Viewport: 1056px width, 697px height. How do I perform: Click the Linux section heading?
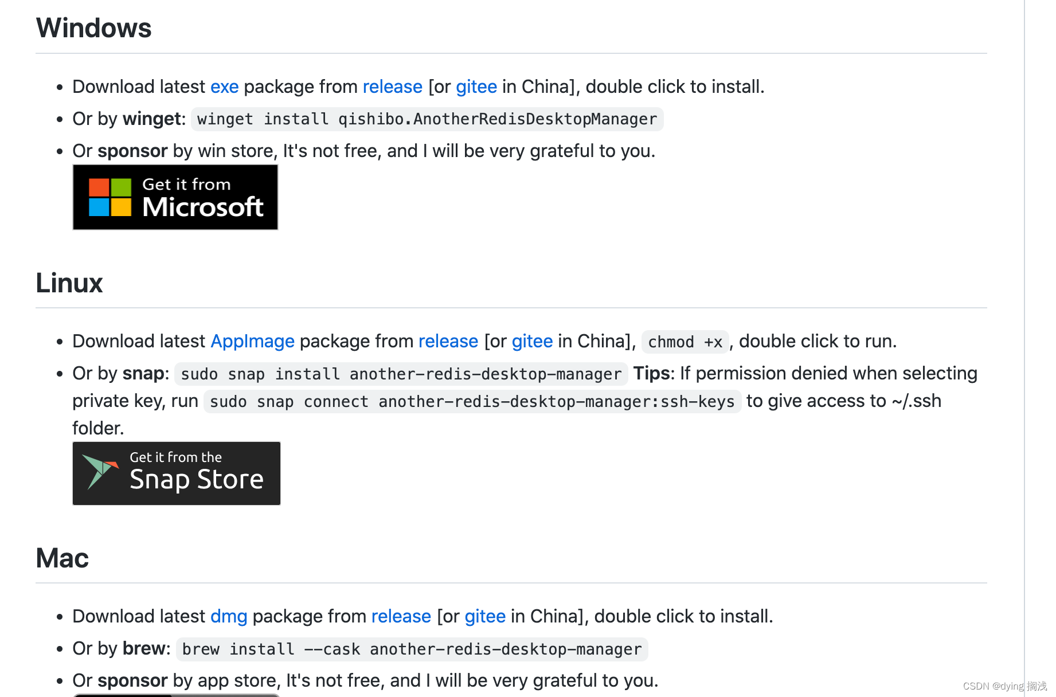(69, 283)
